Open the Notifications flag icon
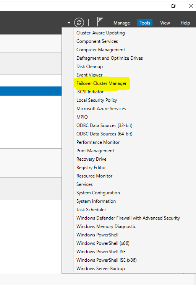The height and width of the screenshot is (285, 196). (x=100, y=22)
